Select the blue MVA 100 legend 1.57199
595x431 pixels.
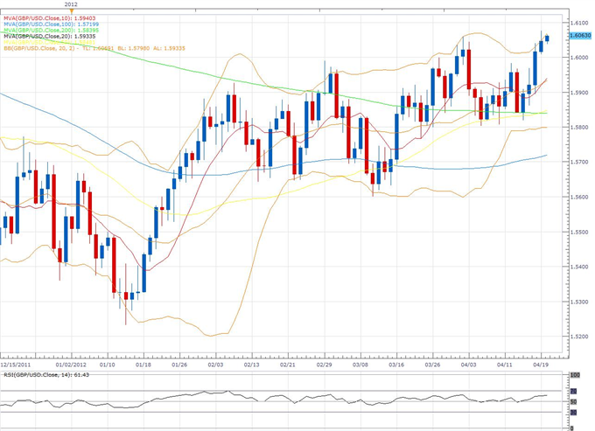click(51, 24)
